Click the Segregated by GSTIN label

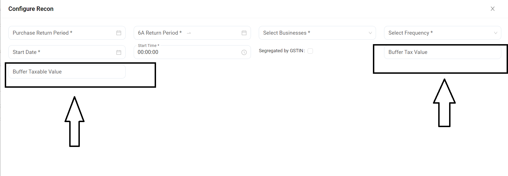click(281, 51)
